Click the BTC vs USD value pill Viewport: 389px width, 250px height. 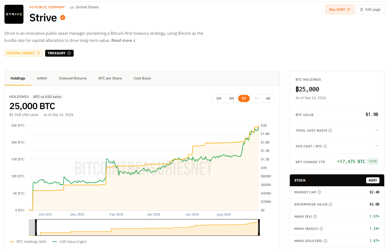[x=47, y=97]
